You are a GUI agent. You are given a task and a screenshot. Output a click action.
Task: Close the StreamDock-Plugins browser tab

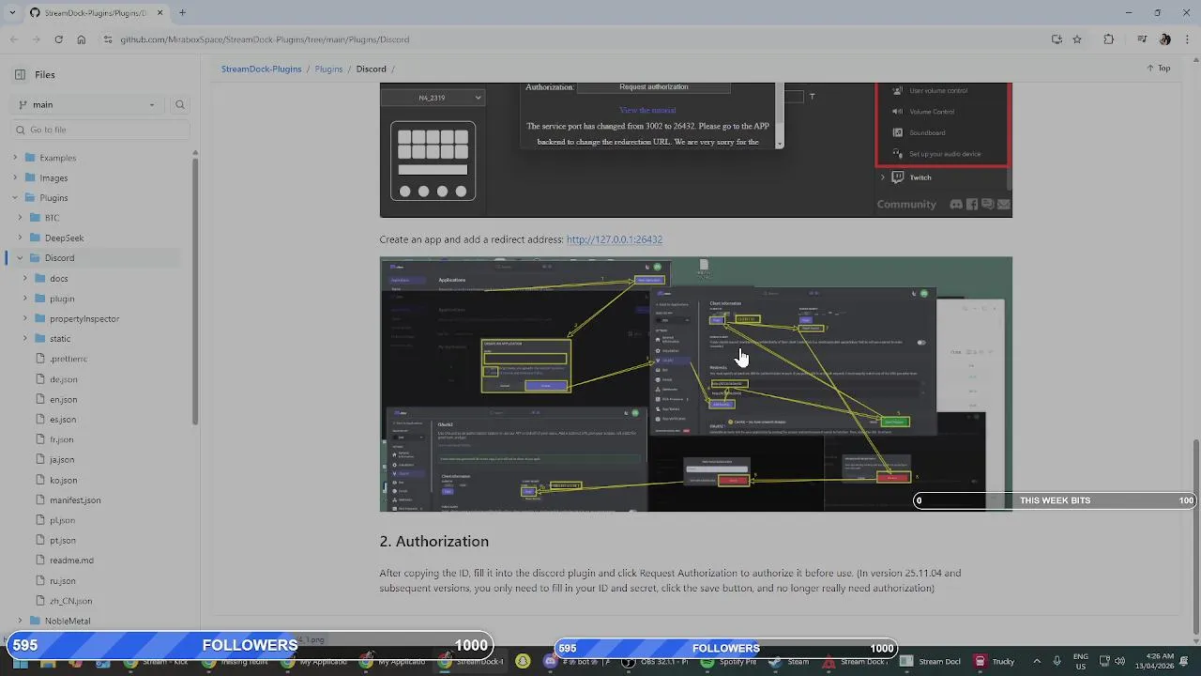coord(160,13)
